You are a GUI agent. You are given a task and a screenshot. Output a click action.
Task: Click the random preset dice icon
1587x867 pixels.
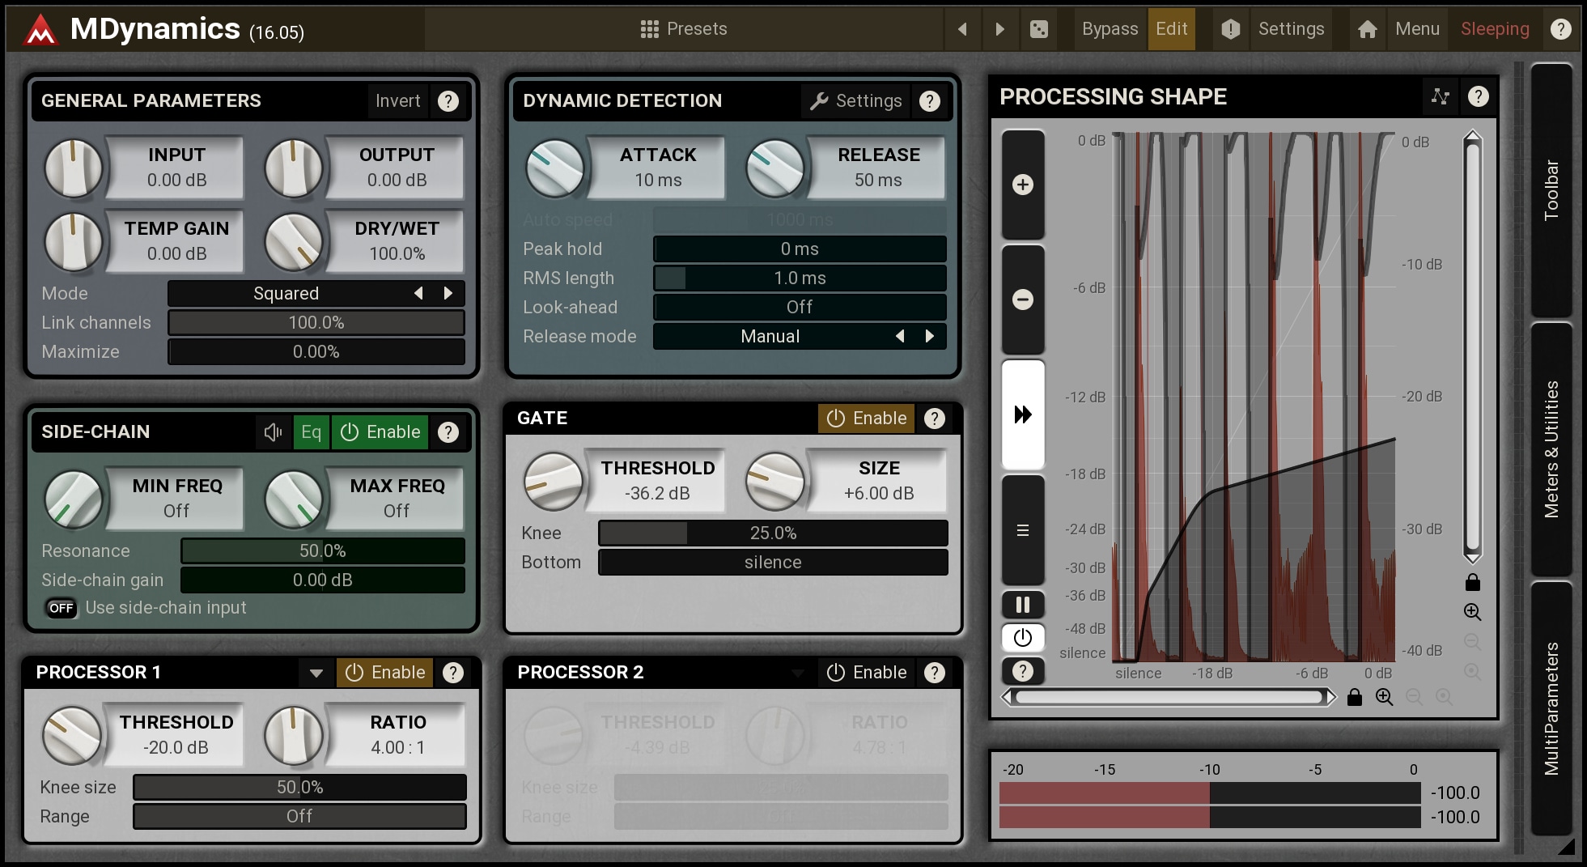pyautogui.click(x=1038, y=30)
